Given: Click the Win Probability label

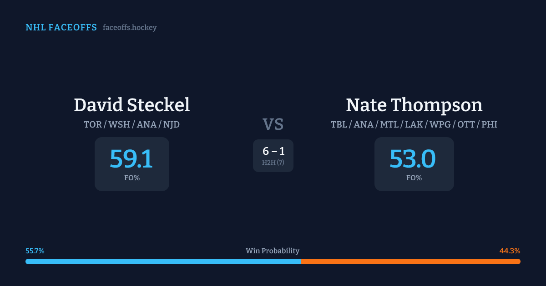Looking at the screenshot, I should coord(273,251).
